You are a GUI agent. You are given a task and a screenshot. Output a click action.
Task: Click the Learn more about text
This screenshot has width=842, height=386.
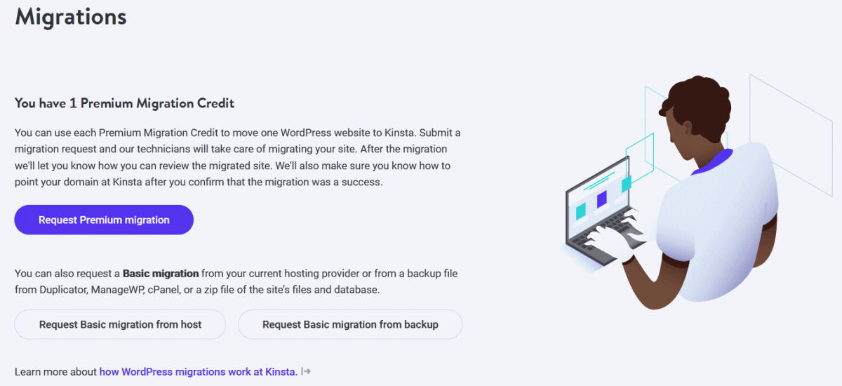(x=56, y=371)
